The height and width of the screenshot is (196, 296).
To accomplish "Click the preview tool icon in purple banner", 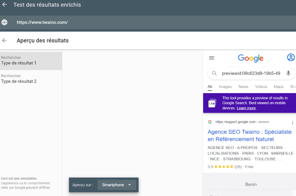I will tap(212, 103).
